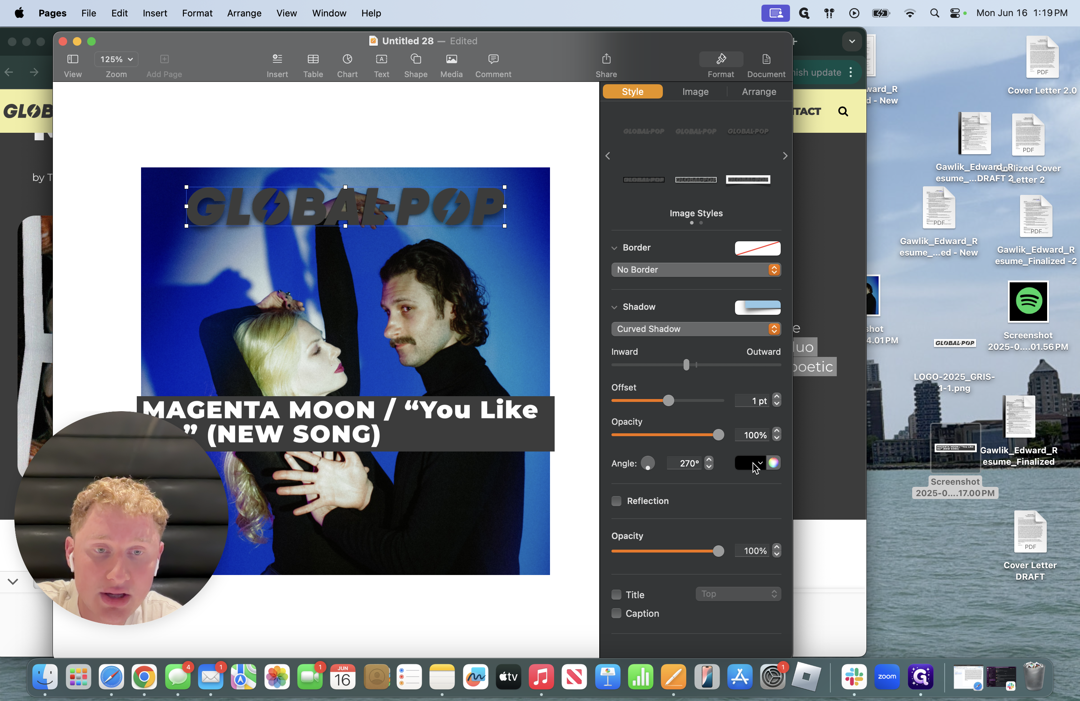
Task: Increase the Angle stepper value
Action: (709, 459)
